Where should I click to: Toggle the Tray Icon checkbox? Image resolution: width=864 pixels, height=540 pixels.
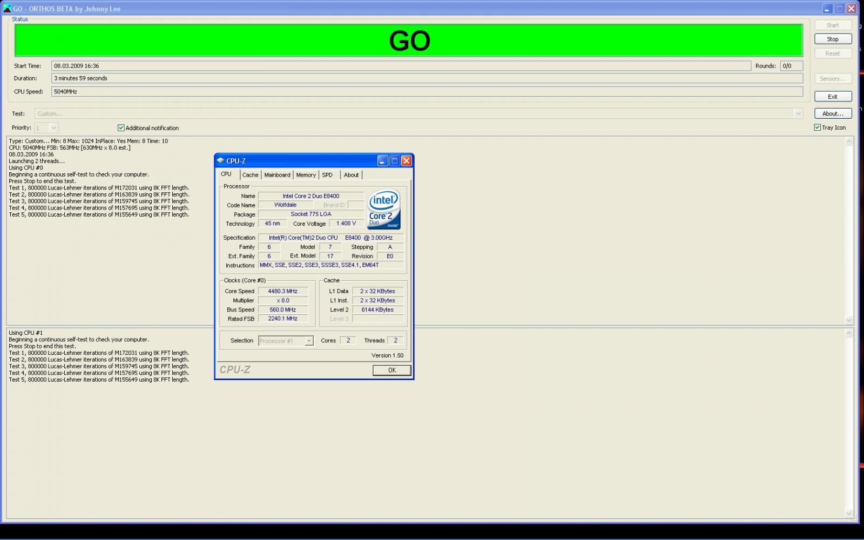(x=818, y=127)
